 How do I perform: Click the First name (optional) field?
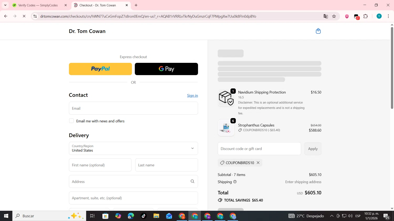pos(100,165)
